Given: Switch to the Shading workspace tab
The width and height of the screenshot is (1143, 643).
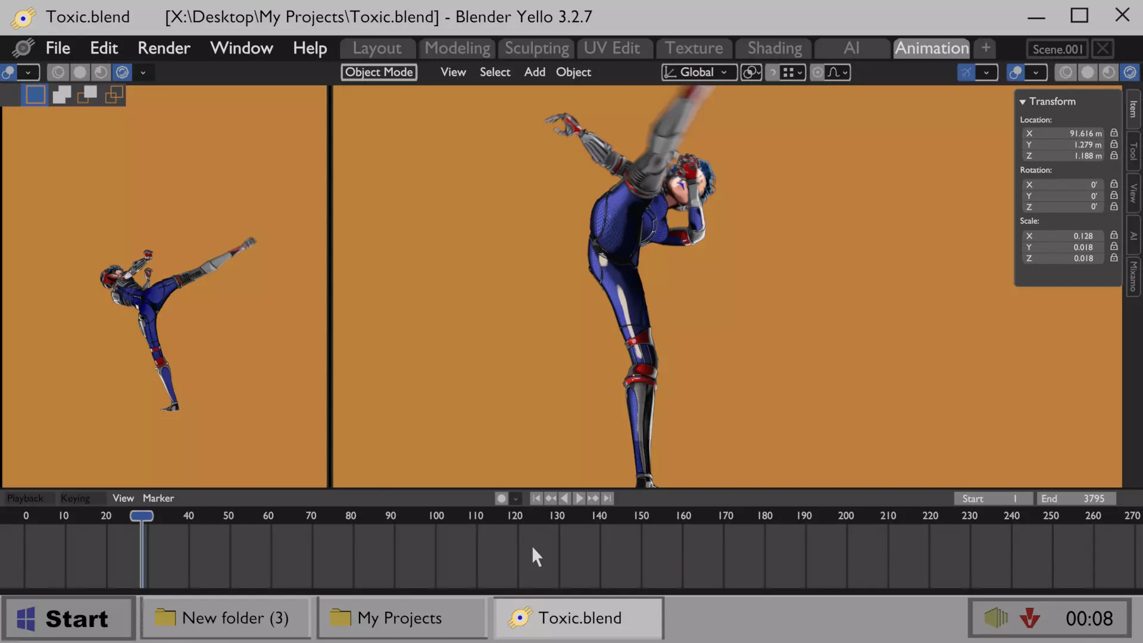Looking at the screenshot, I should click(x=775, y=48).
